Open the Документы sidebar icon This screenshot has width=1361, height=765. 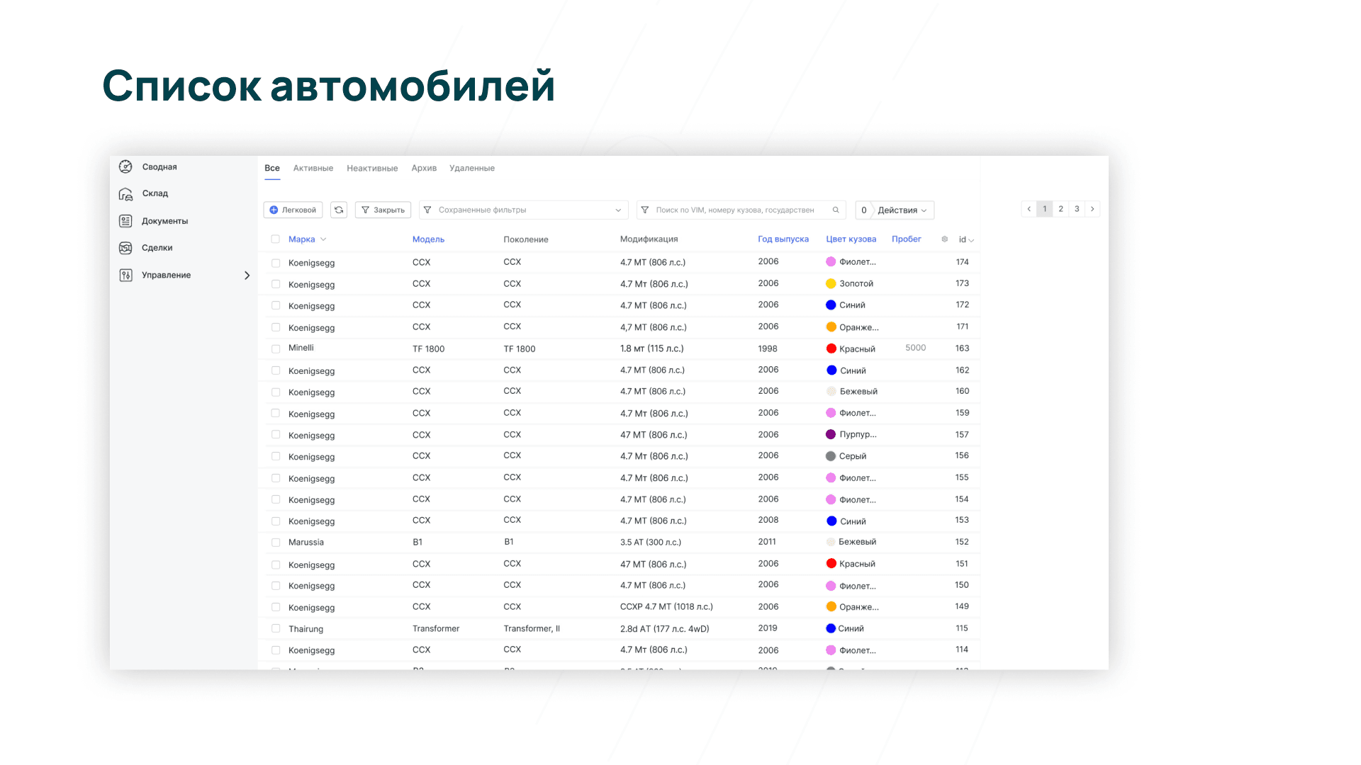click(x=125, y=221)
